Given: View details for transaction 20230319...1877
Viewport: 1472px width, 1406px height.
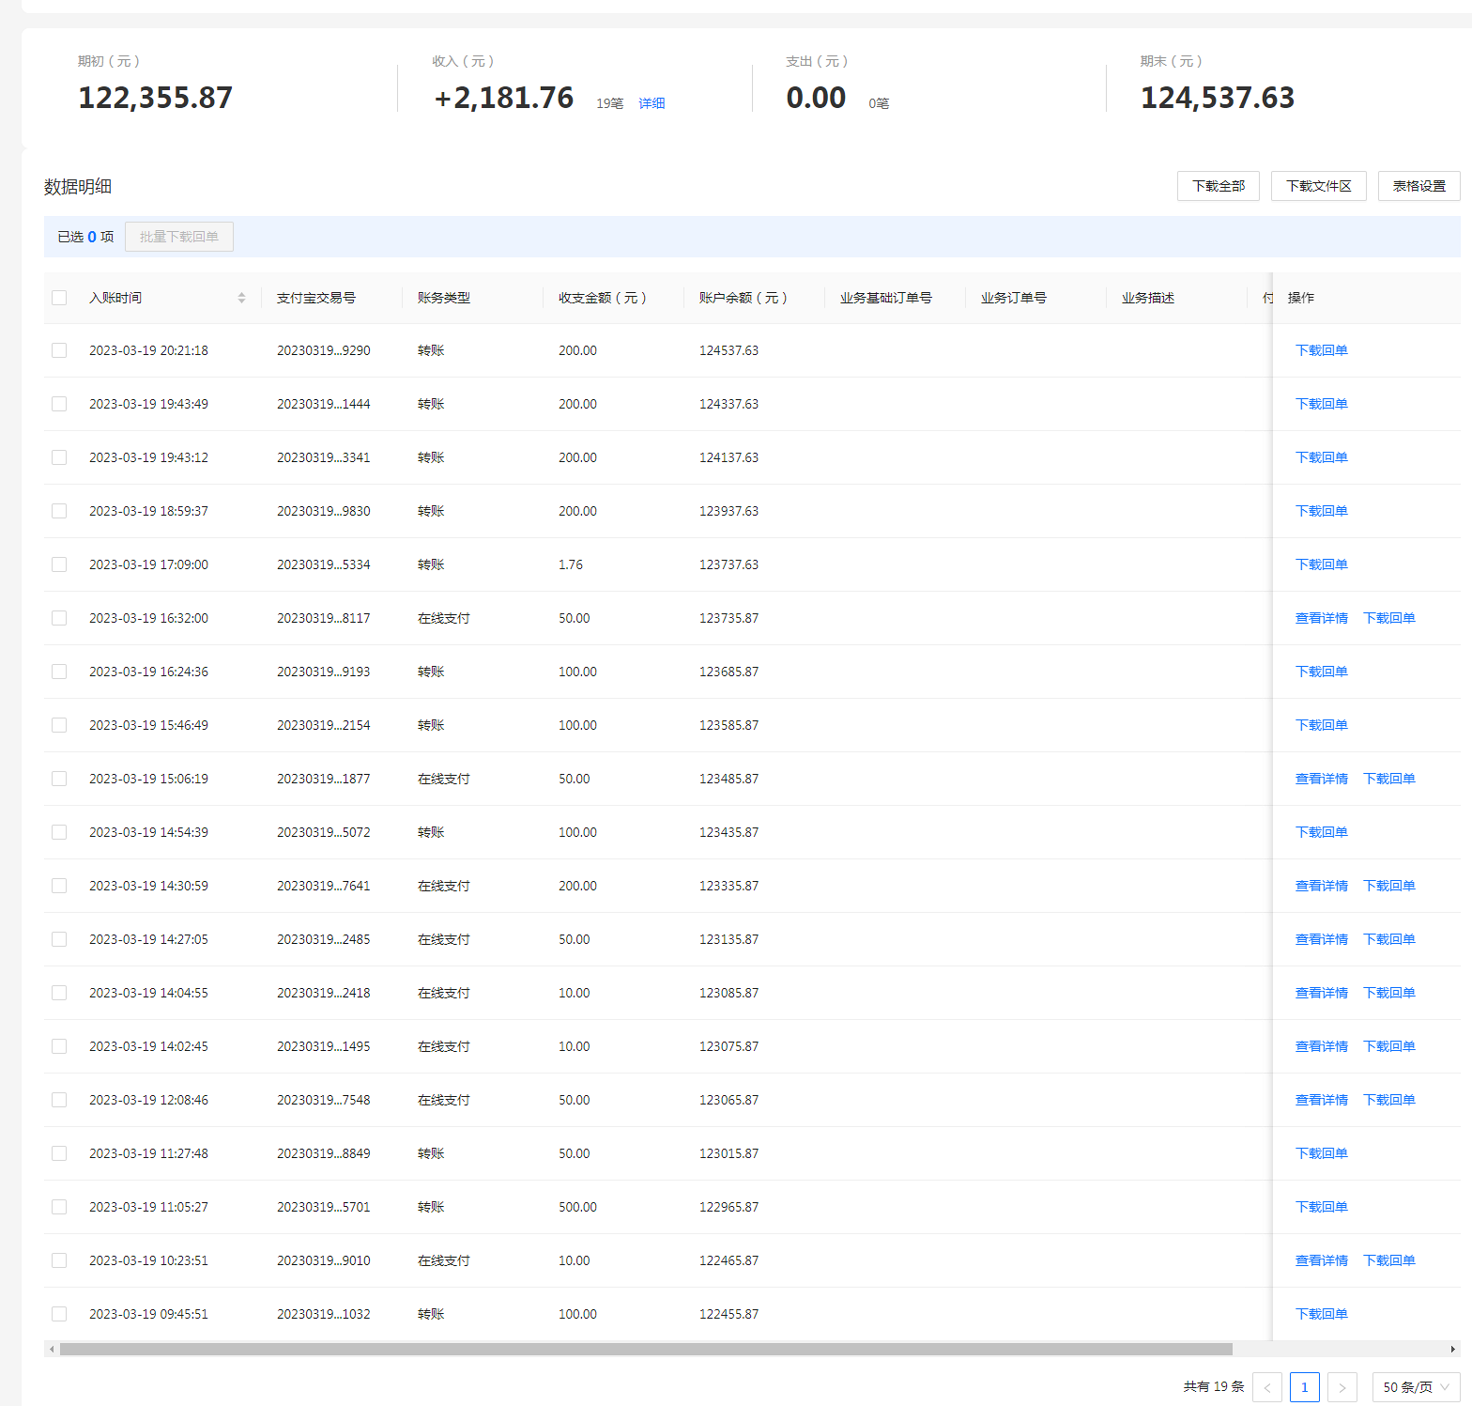Looking at the screenshot, I should (1322, 779).
